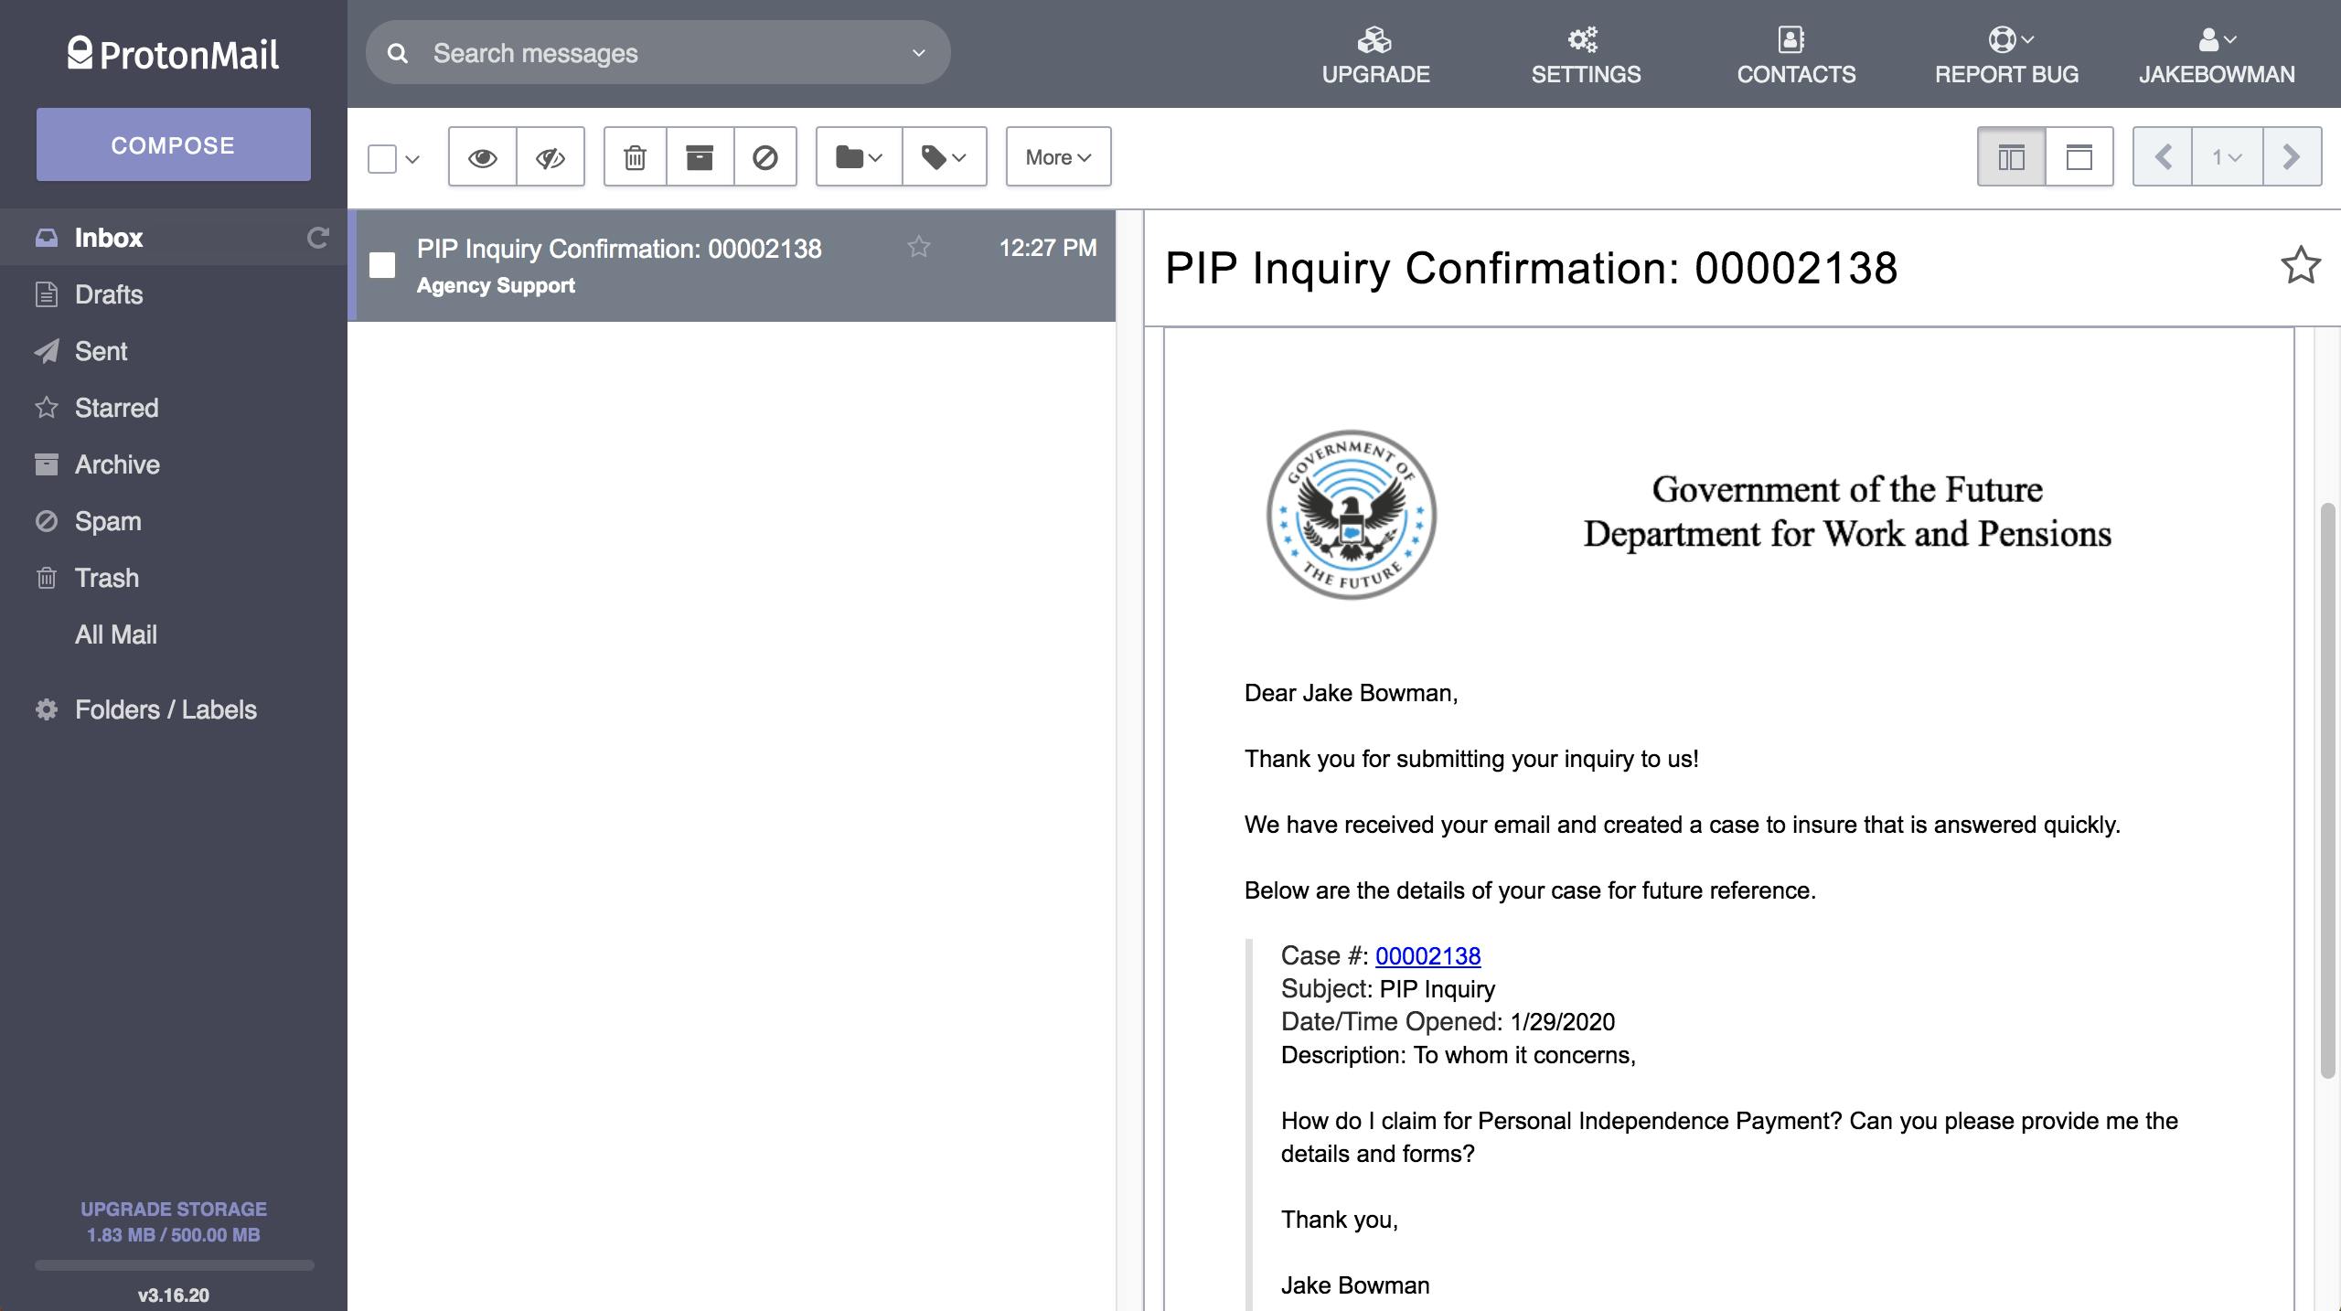
Task: Tick checkbox for PIP Inquiry email
Action: (382, 265)
